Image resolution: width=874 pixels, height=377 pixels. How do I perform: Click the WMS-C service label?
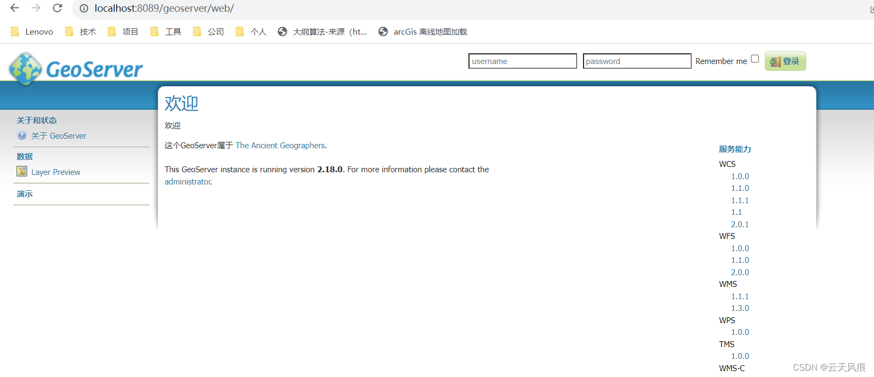(732, 368)
